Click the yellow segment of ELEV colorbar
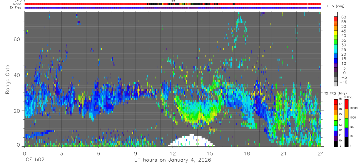Viewport: 361px width, 166px height. point(336,32)
